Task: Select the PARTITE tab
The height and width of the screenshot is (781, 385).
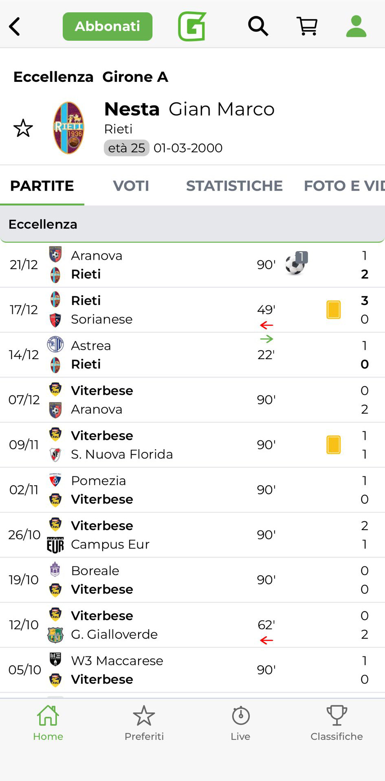Action: (x=42, y=186)
